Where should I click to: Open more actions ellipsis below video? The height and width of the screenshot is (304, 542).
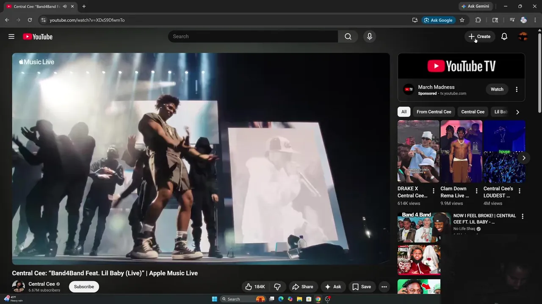click(384, 287)
